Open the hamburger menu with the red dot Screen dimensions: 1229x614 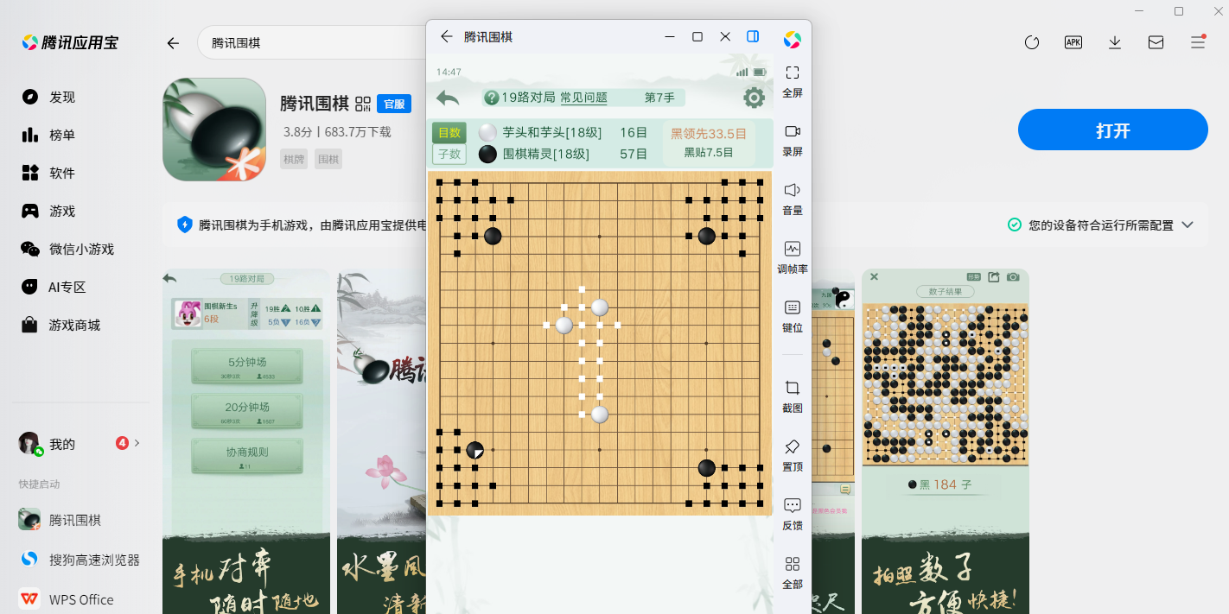(1198, 42)
